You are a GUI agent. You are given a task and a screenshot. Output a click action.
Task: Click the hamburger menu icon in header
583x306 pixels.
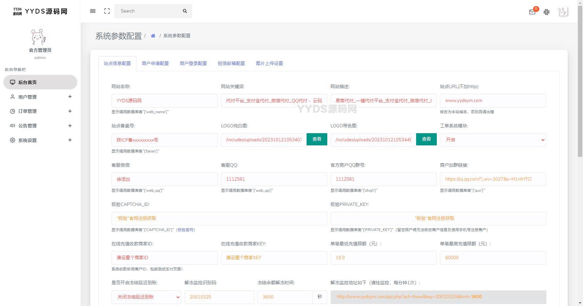(93, 11)
